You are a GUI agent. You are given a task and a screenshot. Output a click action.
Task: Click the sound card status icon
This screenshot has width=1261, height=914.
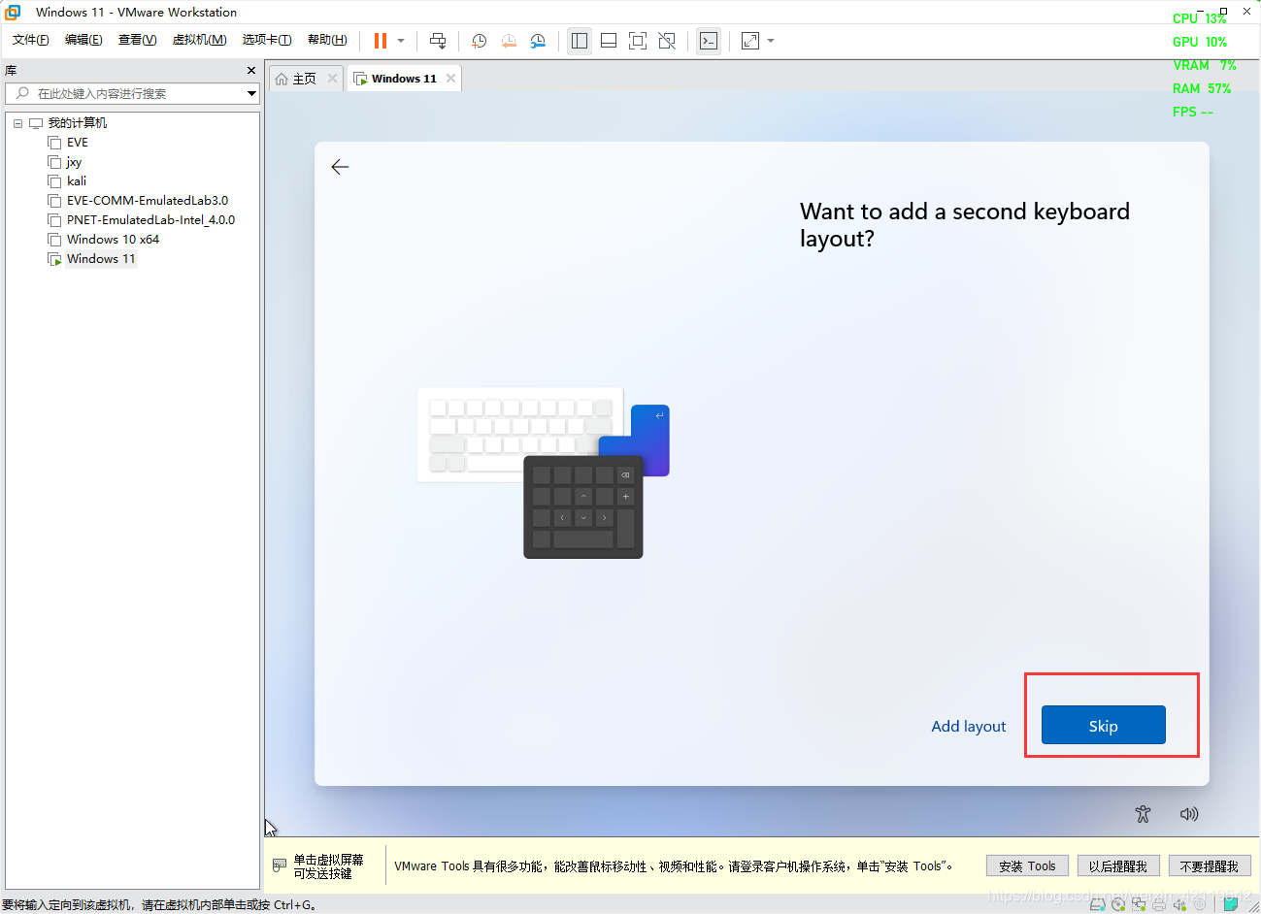[1179, 904]
